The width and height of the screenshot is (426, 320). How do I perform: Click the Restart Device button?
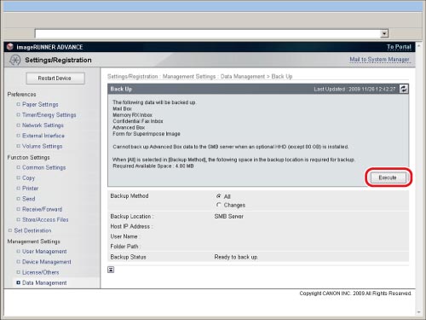[55, 79]
